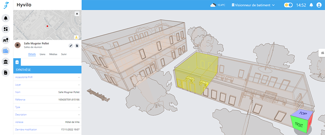Screen dimensions: 325x135
Task: Toggle the light/dark mode sun switch
Action: (x=288, y=5)
